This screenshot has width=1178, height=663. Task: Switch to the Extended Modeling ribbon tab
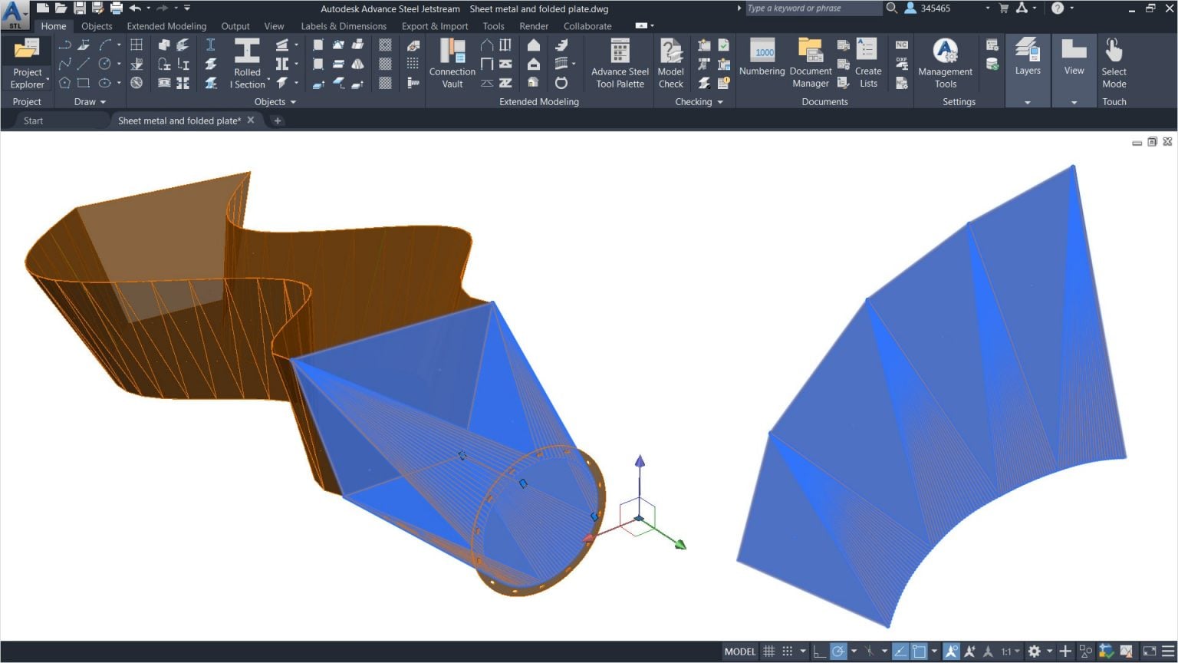166,25
